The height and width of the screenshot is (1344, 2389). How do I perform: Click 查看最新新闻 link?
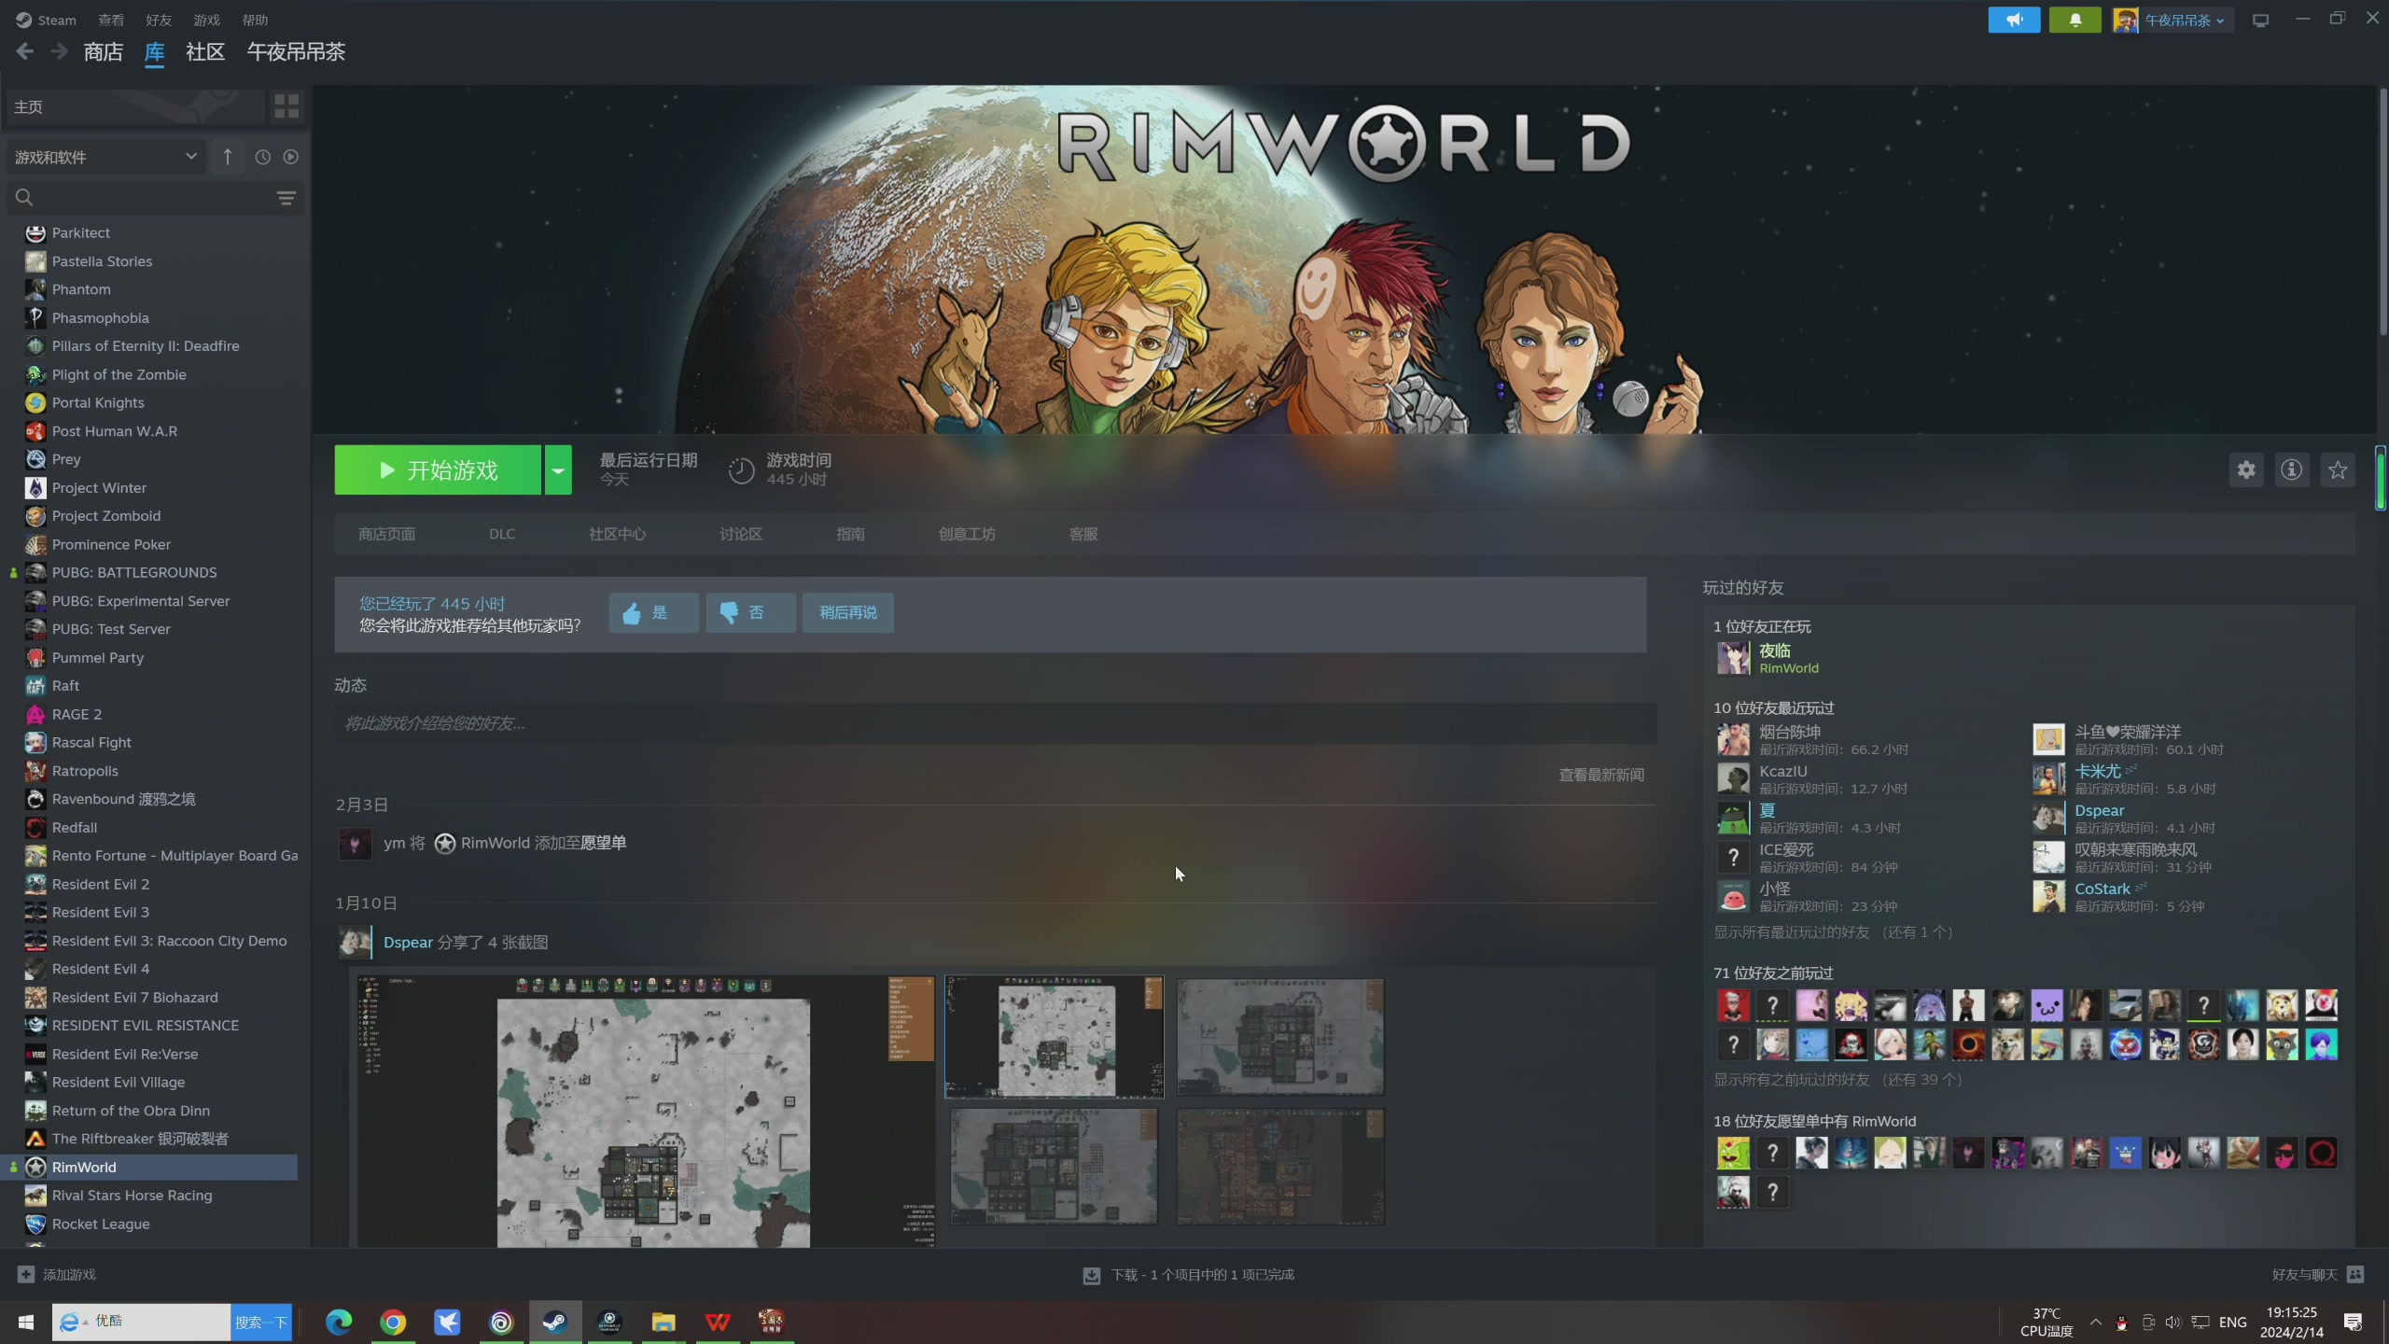click(1601, 775)
